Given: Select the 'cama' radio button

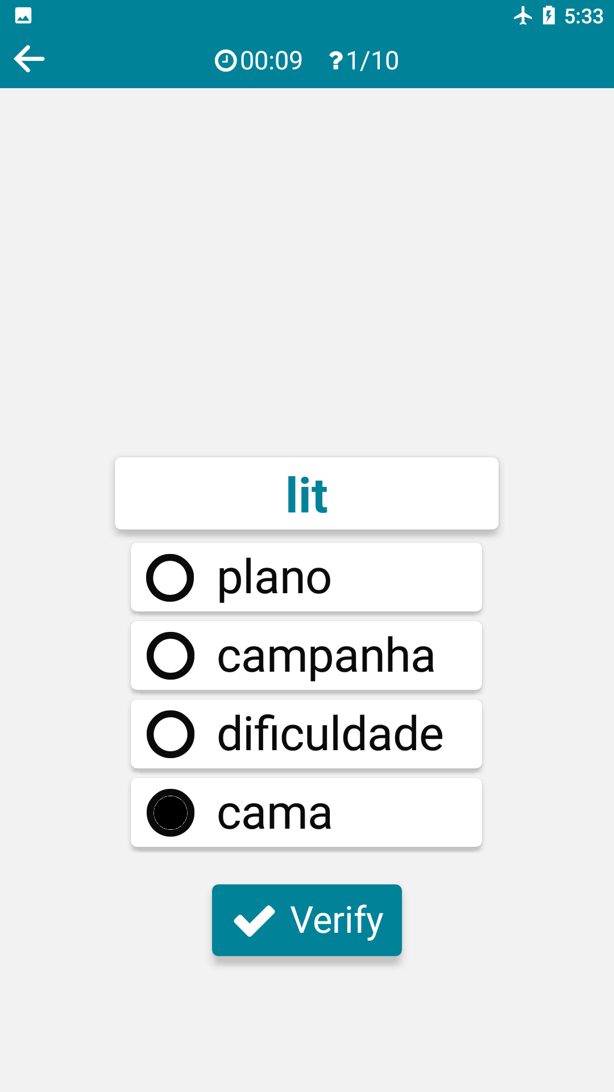Looking at the screenshot, I should pos(171,813).
